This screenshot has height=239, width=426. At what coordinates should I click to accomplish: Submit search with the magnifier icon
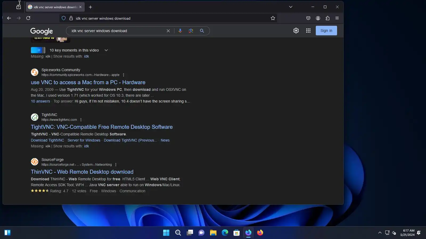[202, 31]
